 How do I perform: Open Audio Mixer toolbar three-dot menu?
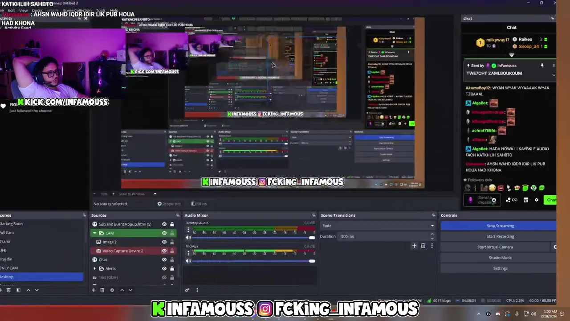[x=197, y=290]
